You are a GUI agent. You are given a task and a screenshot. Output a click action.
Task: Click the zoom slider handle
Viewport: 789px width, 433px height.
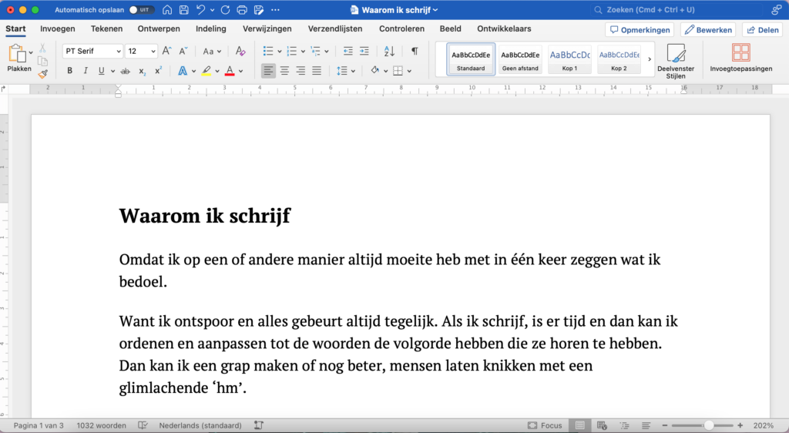708,425
